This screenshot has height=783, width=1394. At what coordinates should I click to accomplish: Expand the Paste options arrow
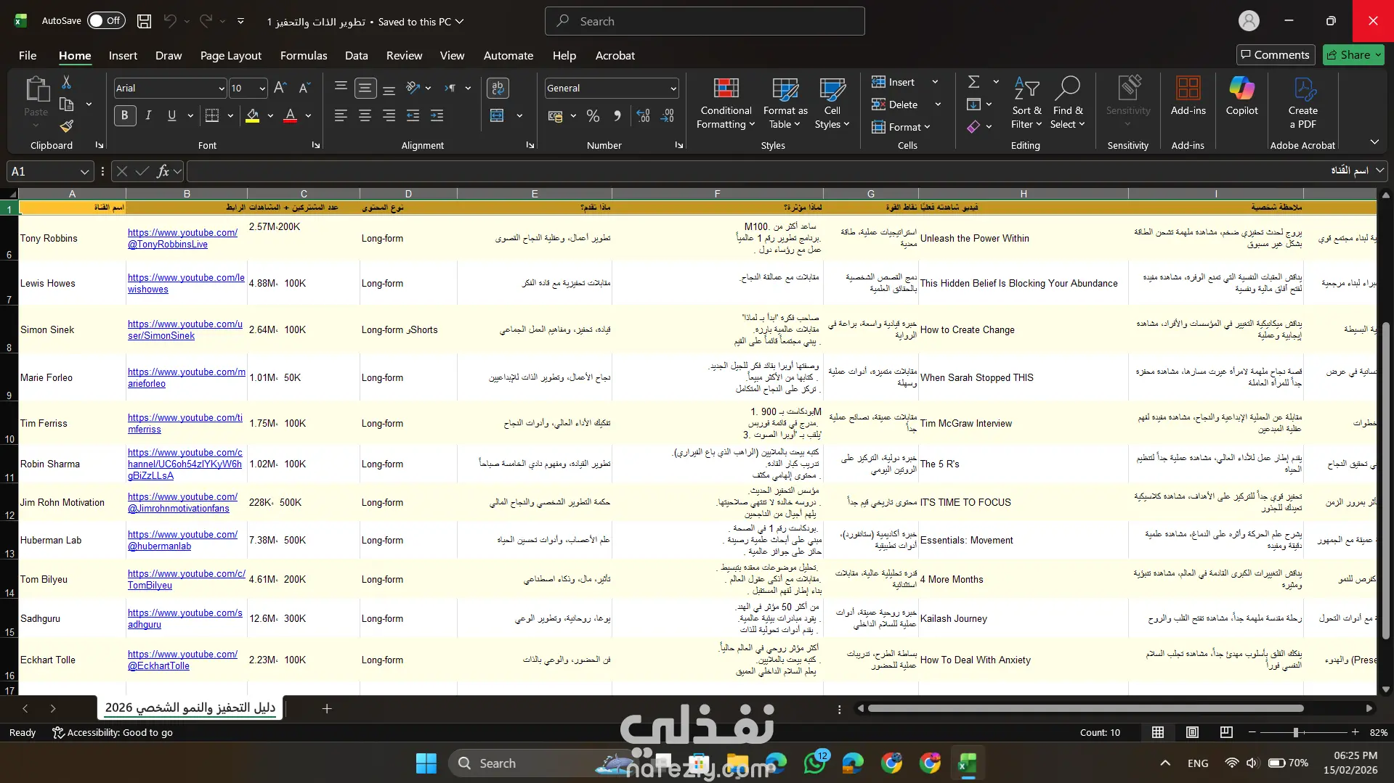[x=36, y=126]
